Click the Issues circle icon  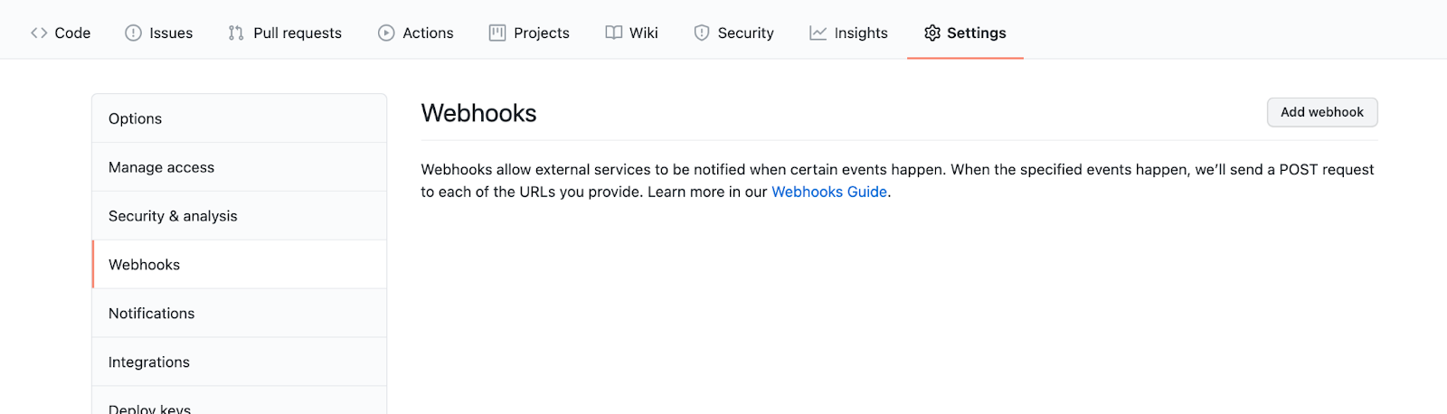[133, 33]
